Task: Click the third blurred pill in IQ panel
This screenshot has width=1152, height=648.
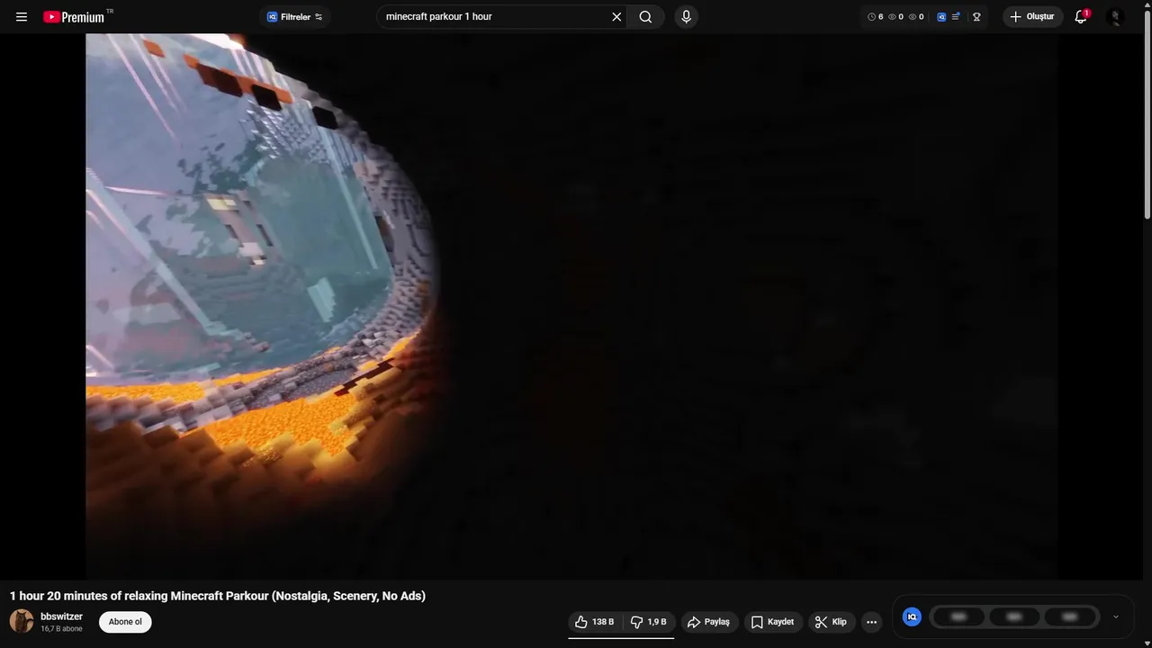Action: [x=1069, y=616]
